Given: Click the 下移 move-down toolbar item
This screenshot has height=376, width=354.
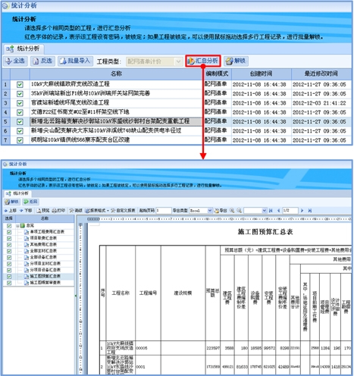Looking at the screenshot, I should 26,211.
